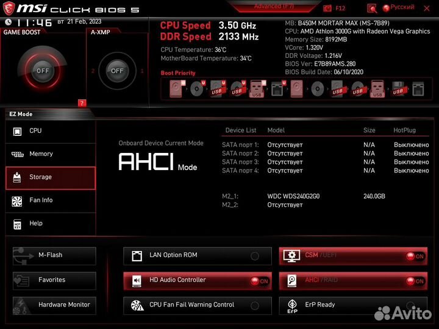
Task: Click HotPlug Выключено for SATA порт 4
Action: point(412,171)
